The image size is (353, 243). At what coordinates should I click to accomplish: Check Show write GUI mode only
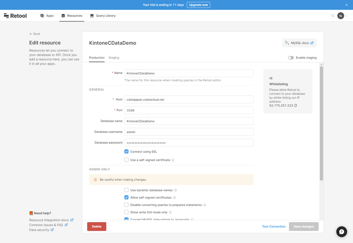click(126, 212)
